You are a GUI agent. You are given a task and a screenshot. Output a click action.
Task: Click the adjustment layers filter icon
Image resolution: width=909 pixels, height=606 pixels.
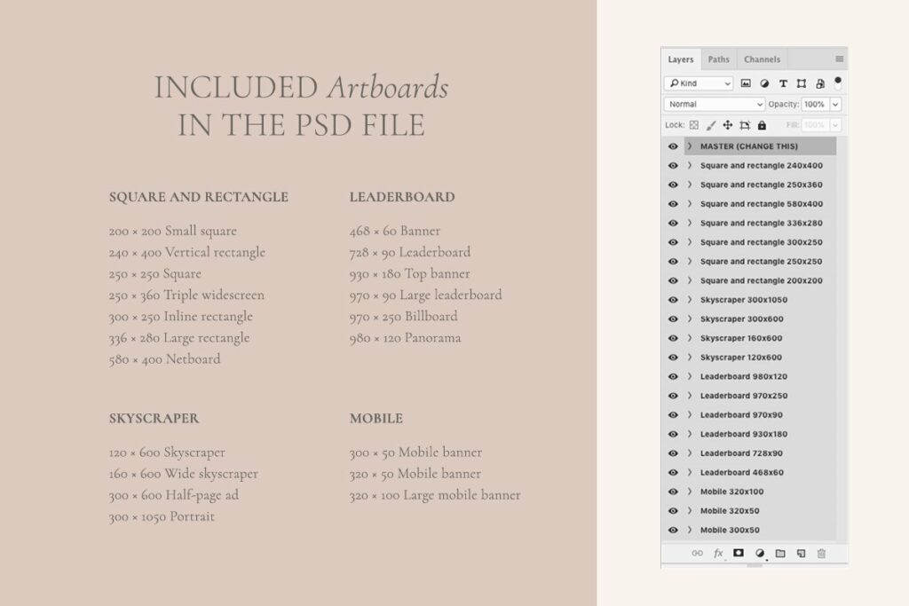coord(765,83)
